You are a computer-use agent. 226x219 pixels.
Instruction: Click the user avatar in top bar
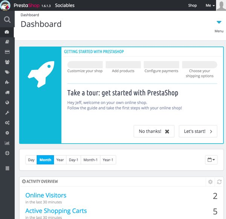click(x=221, y=5)
